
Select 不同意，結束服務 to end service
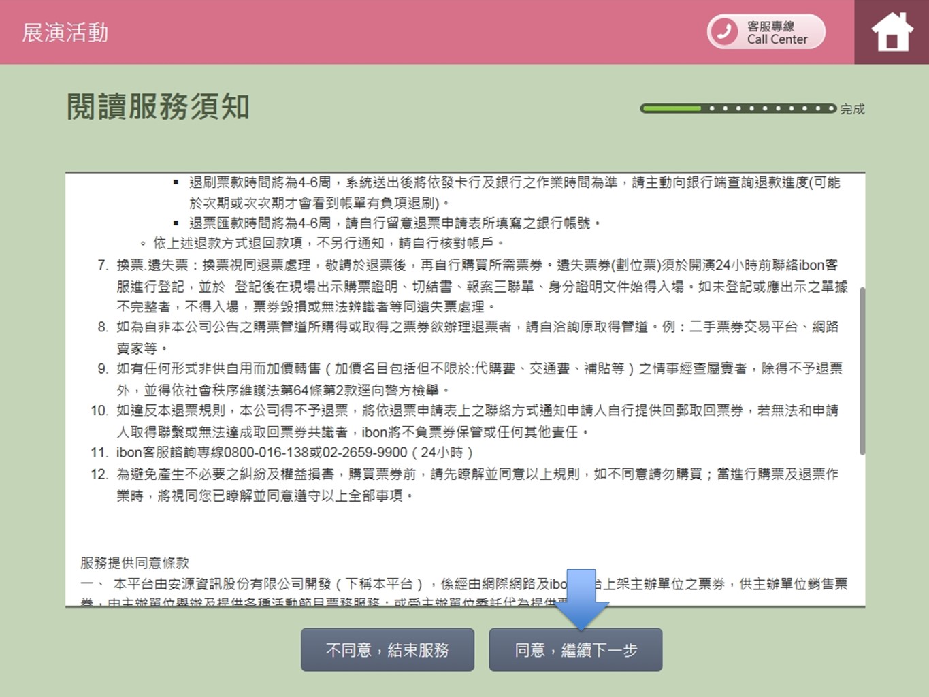click(x=387, y=650)
